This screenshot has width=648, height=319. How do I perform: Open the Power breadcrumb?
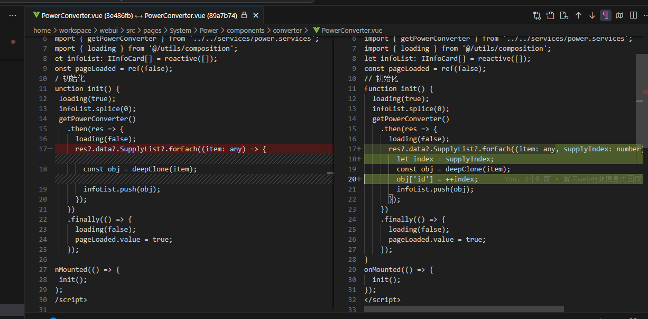(209, 30)
